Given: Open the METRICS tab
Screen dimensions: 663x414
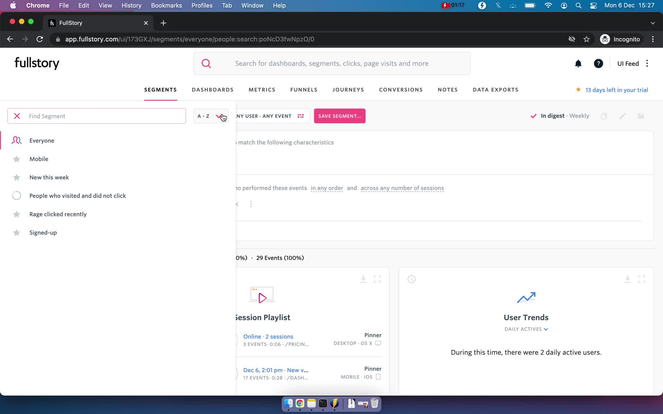Looking at the screenshot, I should coord(262,90).
